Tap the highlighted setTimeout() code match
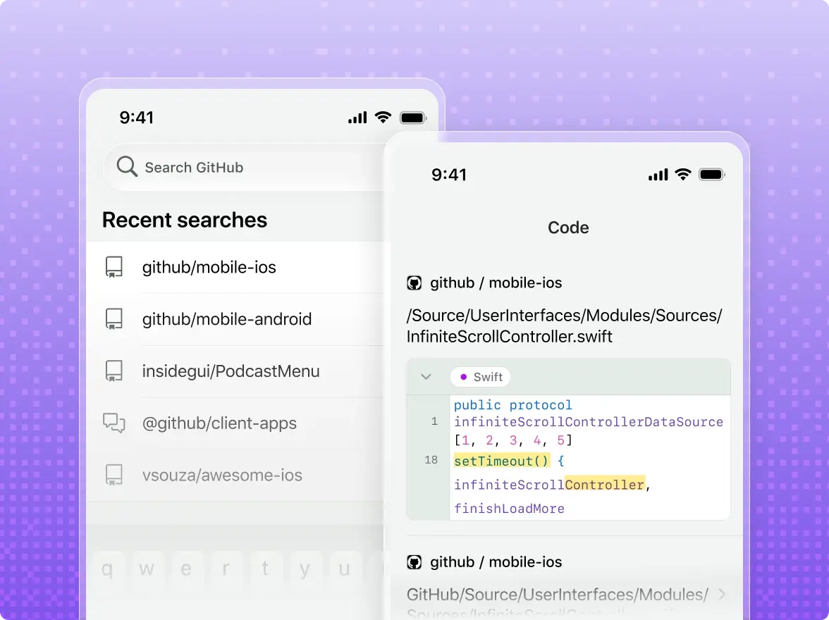Viewport: 829px width, 620px height. point(501,461)
